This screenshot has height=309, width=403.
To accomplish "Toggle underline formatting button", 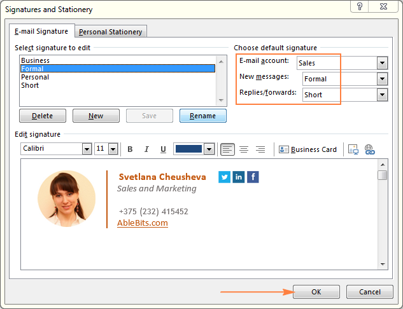I will (163, 149).
